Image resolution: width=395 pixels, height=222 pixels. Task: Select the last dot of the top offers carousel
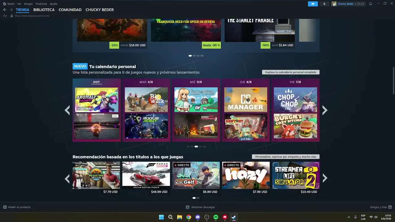click(202, 56)
